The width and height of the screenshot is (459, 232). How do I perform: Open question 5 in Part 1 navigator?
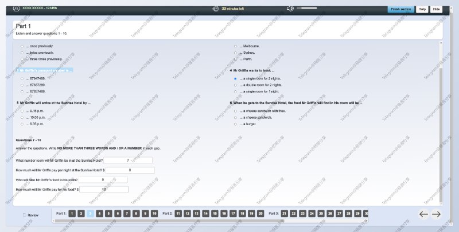(x=108, y=213)
